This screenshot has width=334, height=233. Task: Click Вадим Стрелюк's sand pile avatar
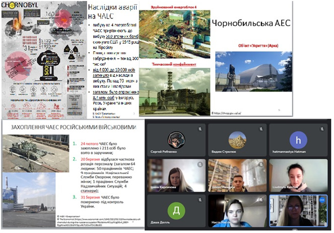pos(237,140)
